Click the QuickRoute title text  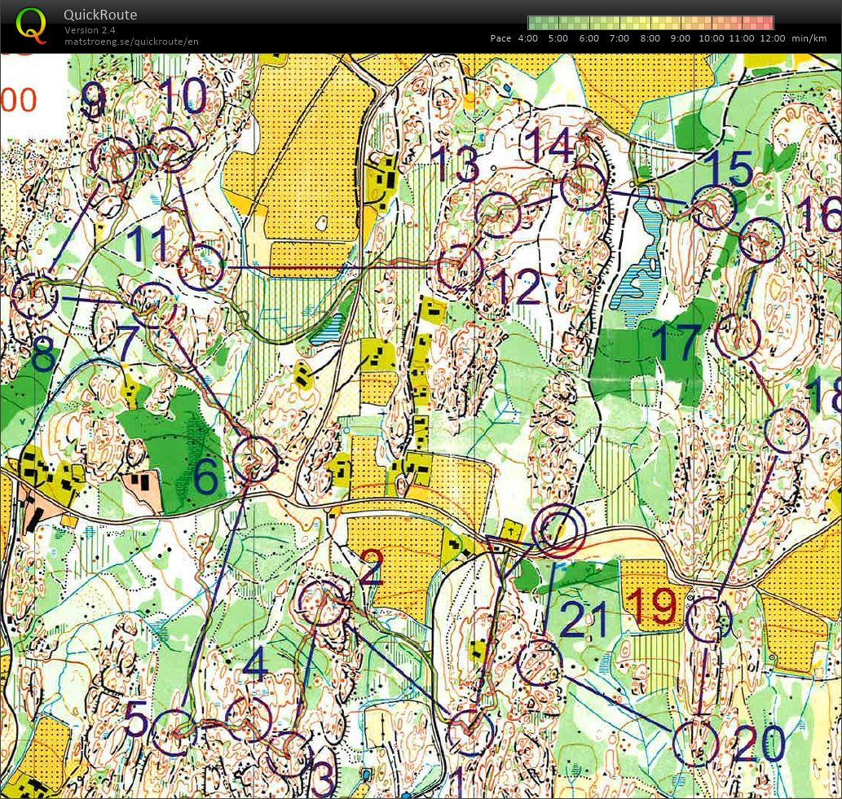pos(100,15)
